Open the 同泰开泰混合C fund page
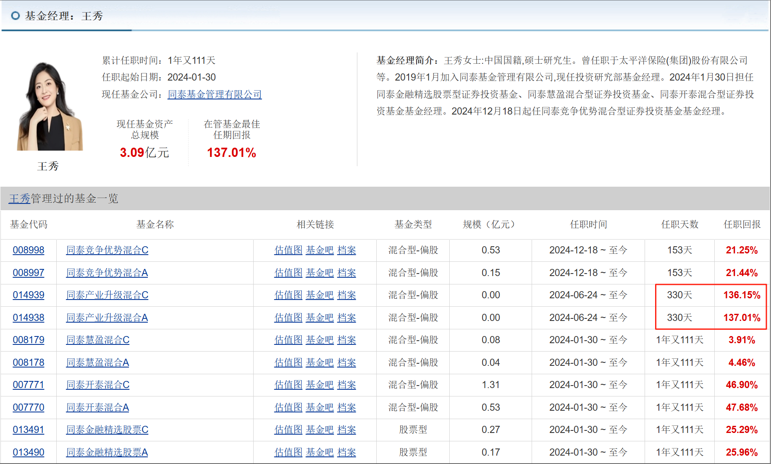The height and width of the screenshot is (464, 771). pos(98,385)
